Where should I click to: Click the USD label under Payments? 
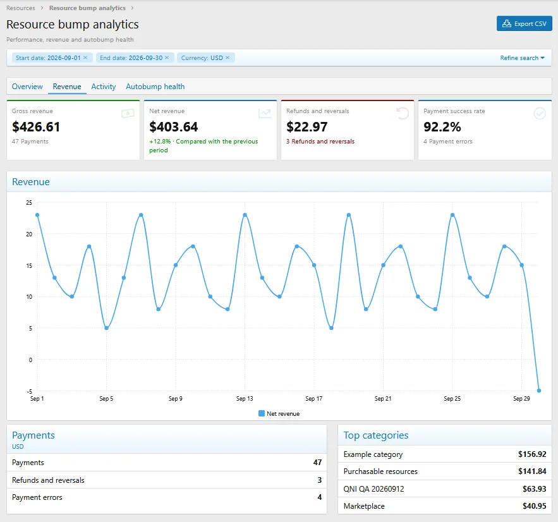point(18,446)
